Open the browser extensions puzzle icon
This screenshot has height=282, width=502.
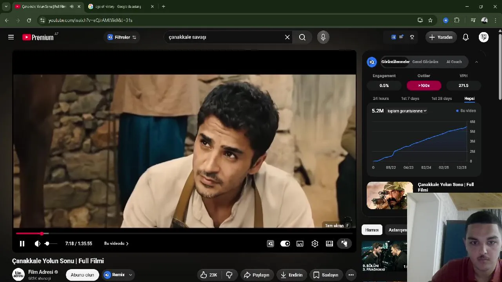pyautogui.click(x=457, y=20)
